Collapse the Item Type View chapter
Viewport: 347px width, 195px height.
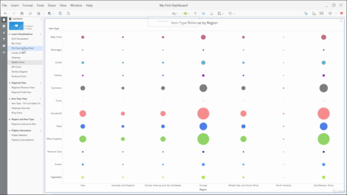point(10,99)
